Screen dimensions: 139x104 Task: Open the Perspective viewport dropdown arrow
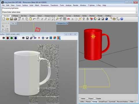tap(67, 23)
